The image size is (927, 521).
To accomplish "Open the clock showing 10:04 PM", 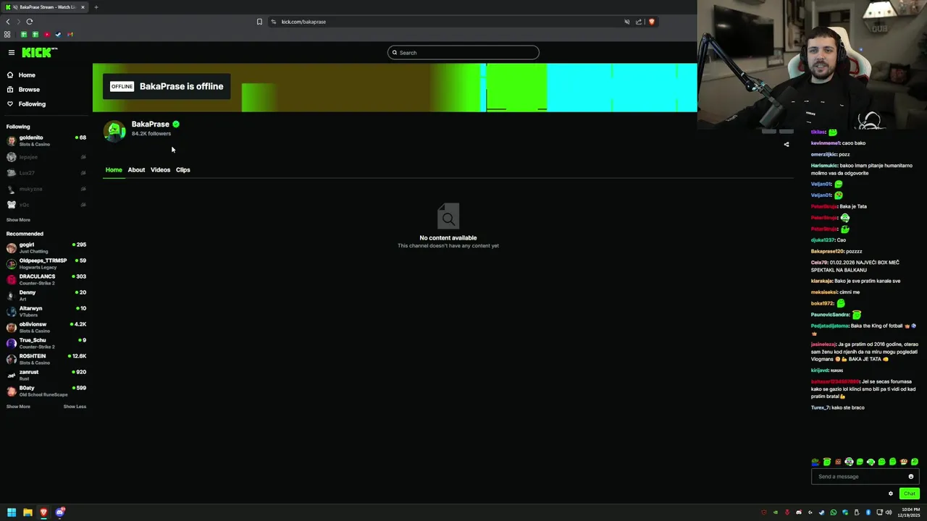I will tap(910, 512).
